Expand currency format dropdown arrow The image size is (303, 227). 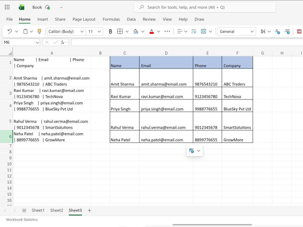tap(269, 31)
